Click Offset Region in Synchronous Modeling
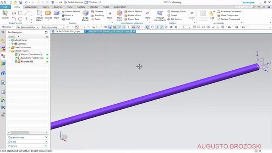This screenshot has width=272, height=153. pyautogui.click(x=133, y=11)
